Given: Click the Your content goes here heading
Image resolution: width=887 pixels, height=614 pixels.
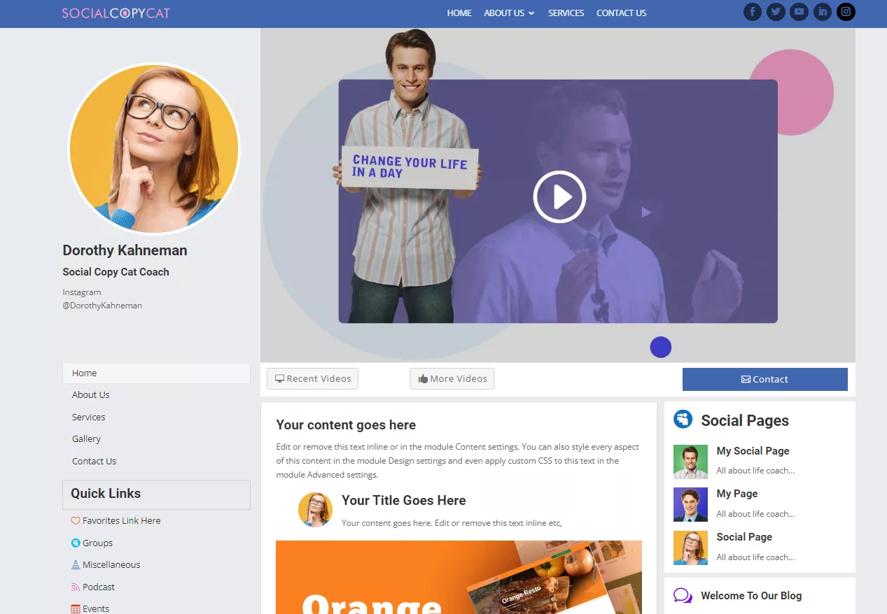Looking at the screenshot, I should point(346,425).
